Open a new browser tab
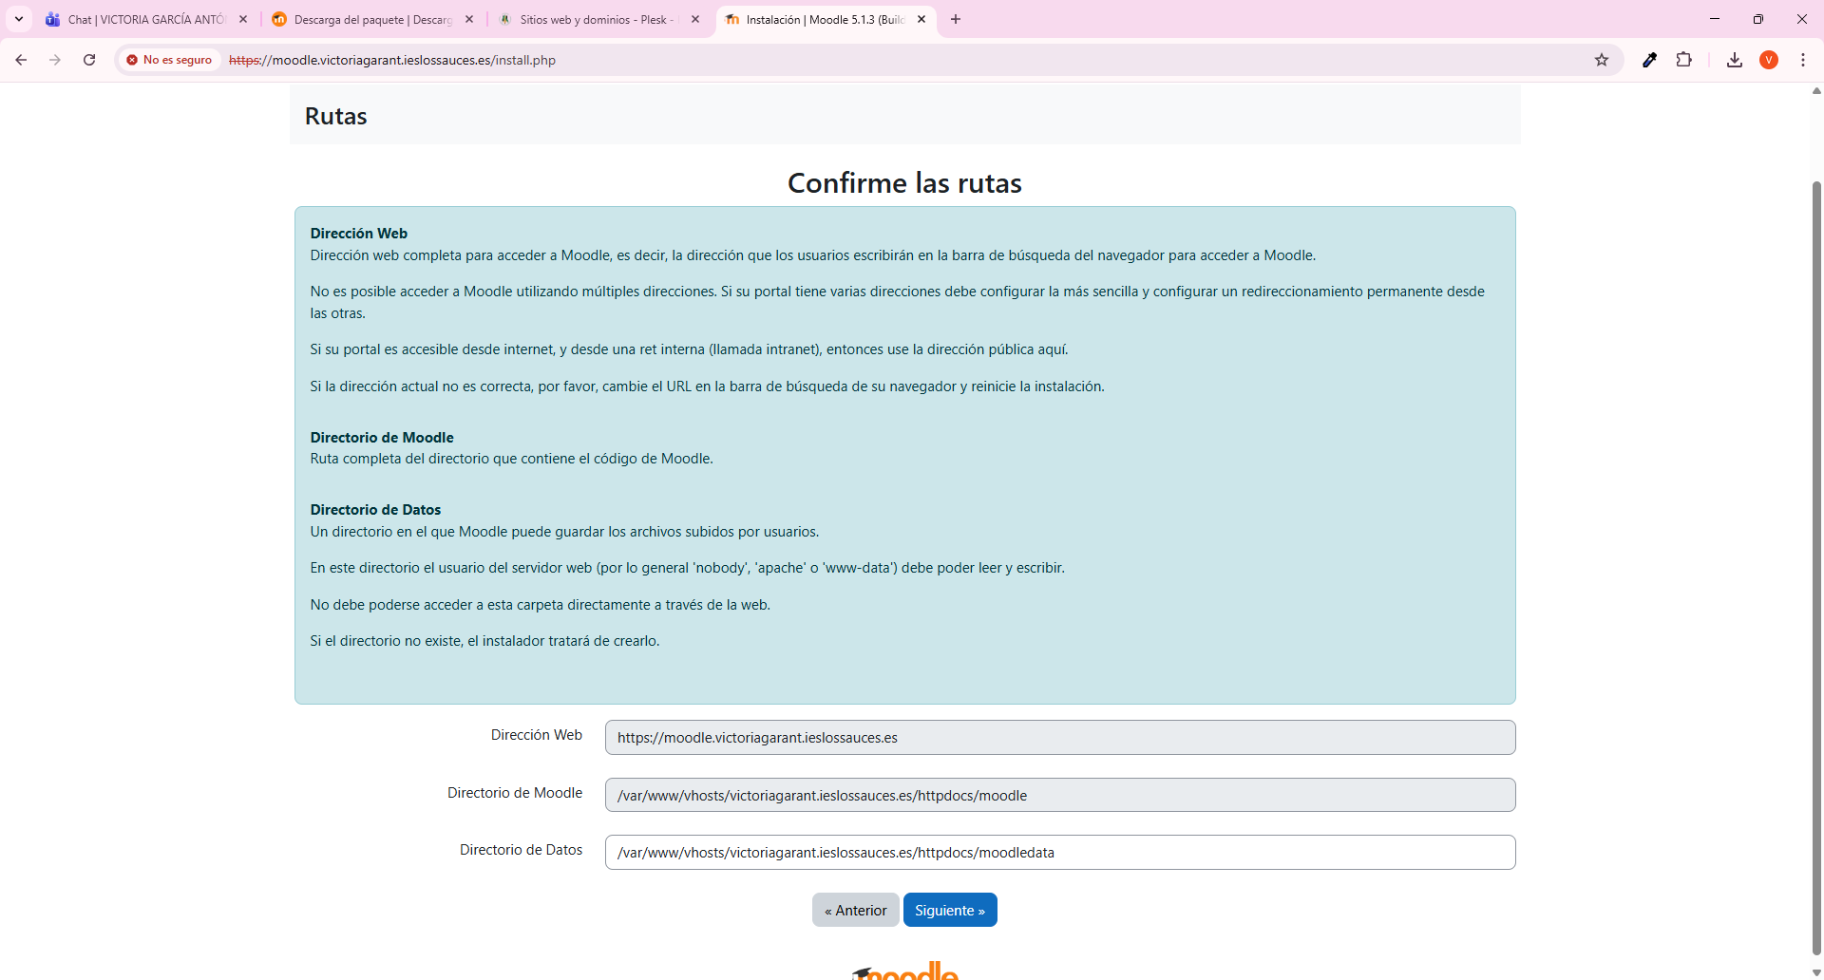The width and height of the screenshot is (1824, 980). point(956,19)
